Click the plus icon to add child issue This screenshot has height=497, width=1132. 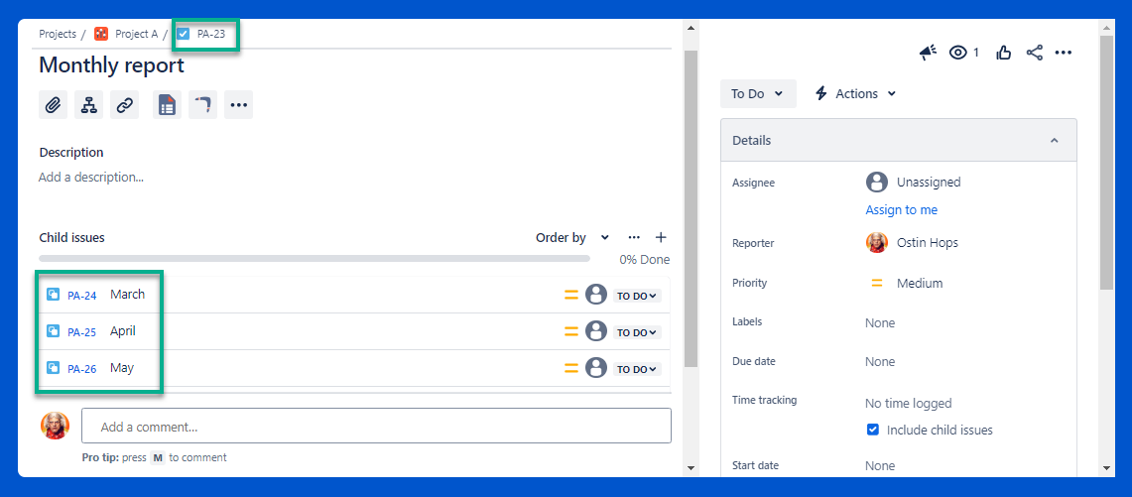pyautogui.click(x=661, y=237)
